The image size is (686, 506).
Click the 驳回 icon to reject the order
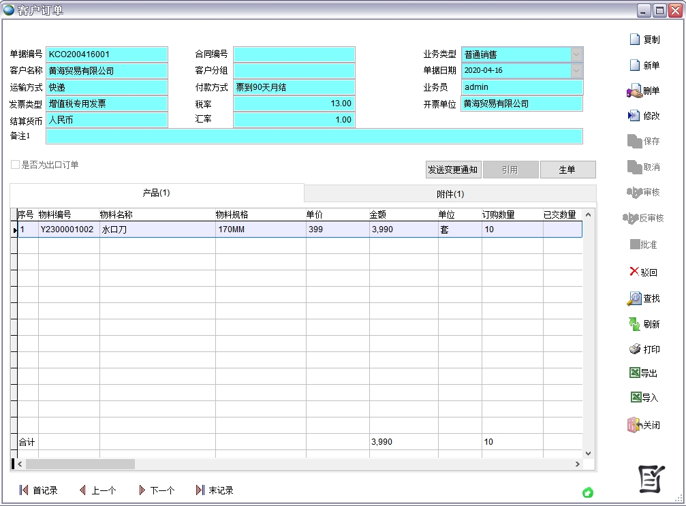[643, 272]
